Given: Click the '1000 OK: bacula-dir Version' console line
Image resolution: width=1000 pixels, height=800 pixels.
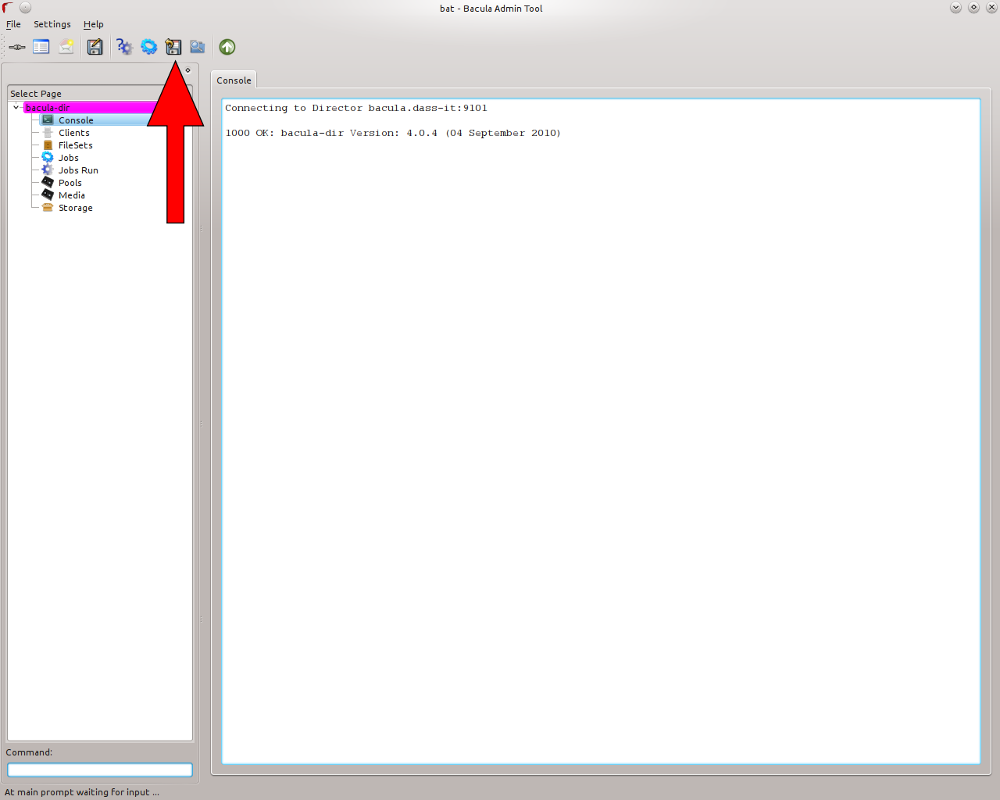Looking at the screenshot, I should pyautogui.click(x=393, y=133).
